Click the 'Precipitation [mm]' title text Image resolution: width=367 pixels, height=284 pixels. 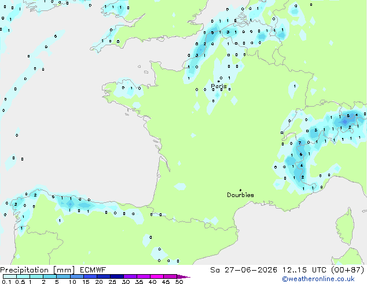(x=38, y=270)
